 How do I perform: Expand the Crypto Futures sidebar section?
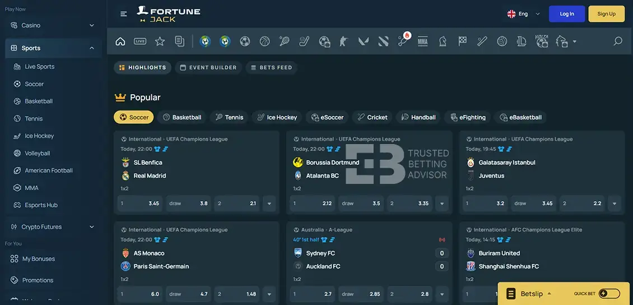coord(53,227)
